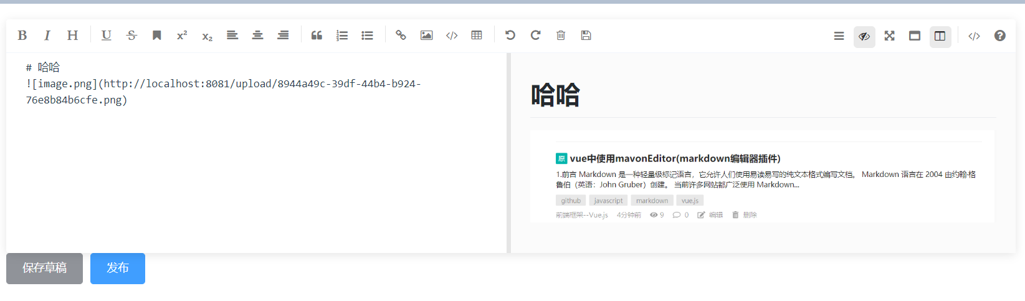
Task: Insert a heading with H icon
Action: click(73, 36)
